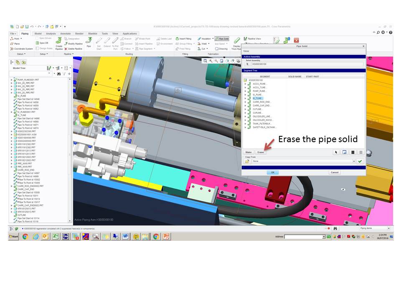Image resolution: width=401 pixels, height=301 pixels.
Task: Click Delete Pipeline with red X
Action: 74,48
